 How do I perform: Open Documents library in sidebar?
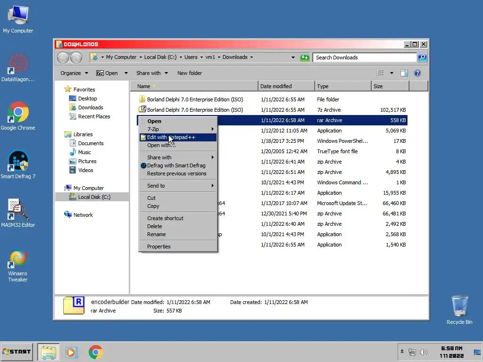point(87,143)
